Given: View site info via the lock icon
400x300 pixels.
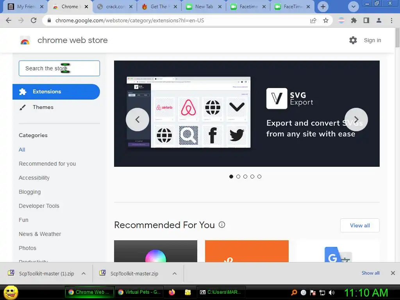Looking at the screenshot, I should point(49,20).
